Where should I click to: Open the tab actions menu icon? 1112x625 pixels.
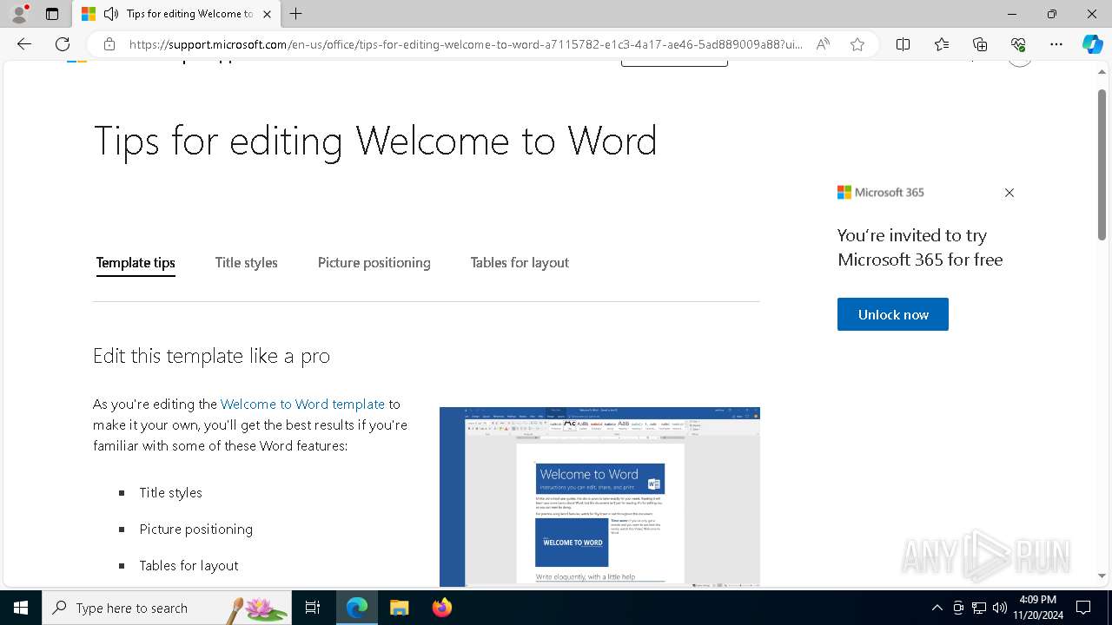52,14
